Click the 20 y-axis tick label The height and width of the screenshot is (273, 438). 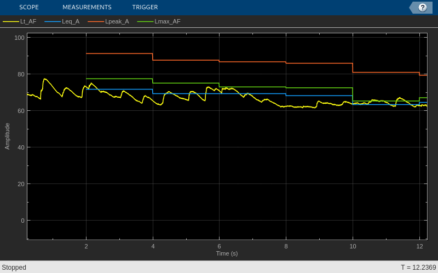point(21,184)
